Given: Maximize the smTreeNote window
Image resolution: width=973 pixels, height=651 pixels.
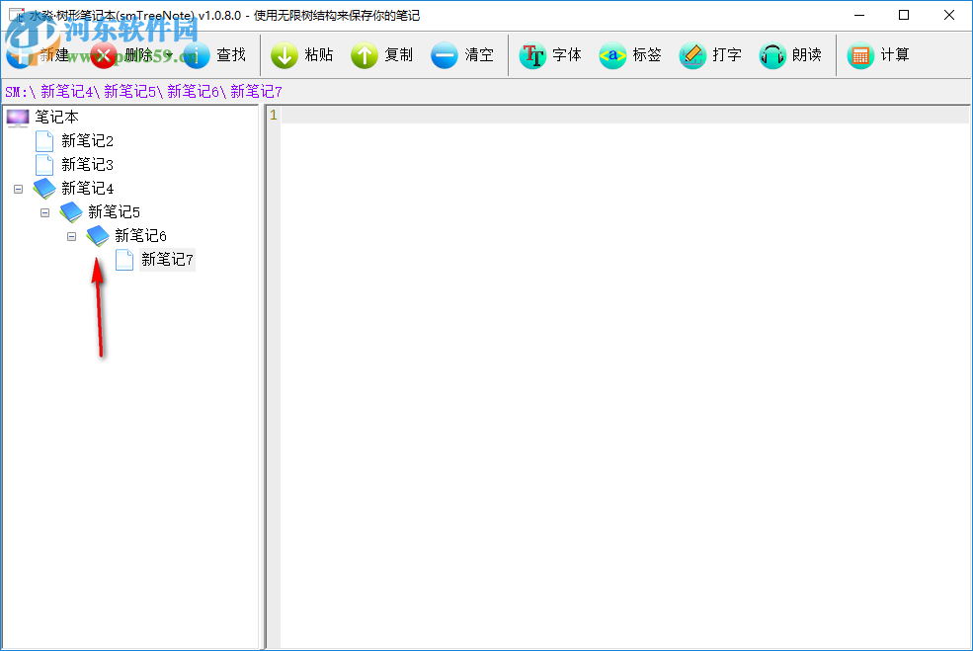Looking at the screenshot, I should [904, 15].
